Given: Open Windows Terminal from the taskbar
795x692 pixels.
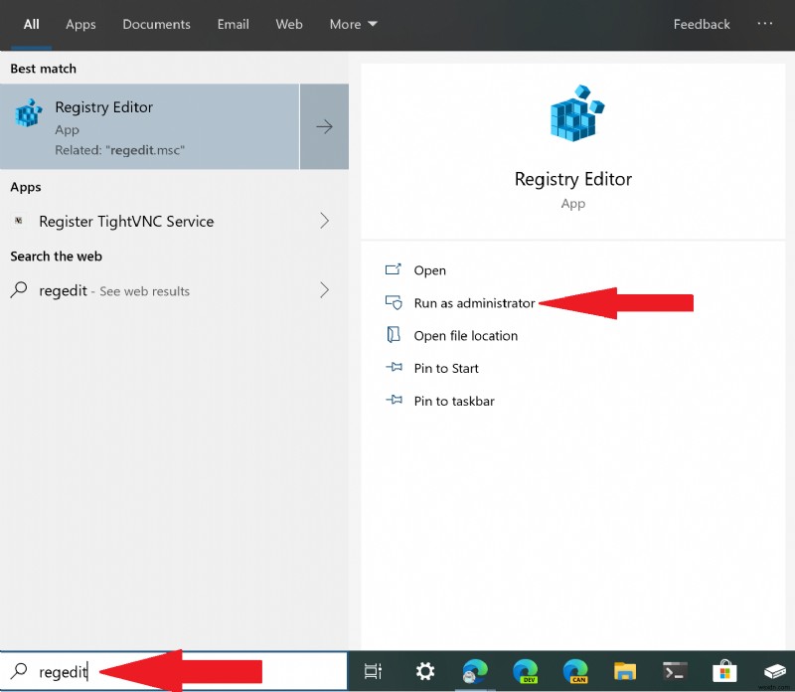Looking at the screenshot, I should coord(675,671).
